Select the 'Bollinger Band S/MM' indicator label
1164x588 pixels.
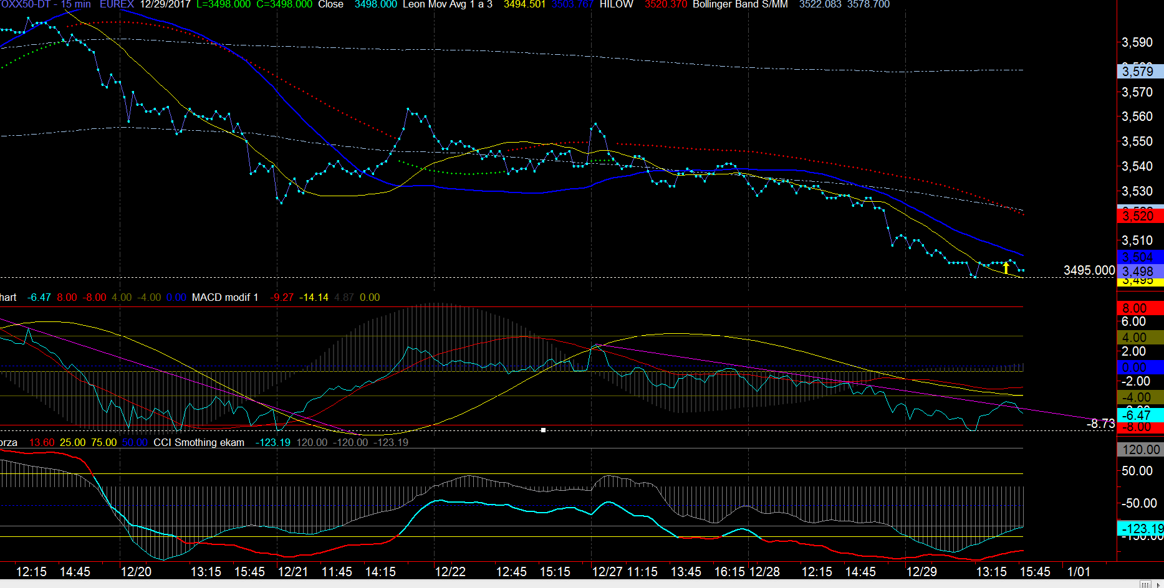tap(740, 4)
